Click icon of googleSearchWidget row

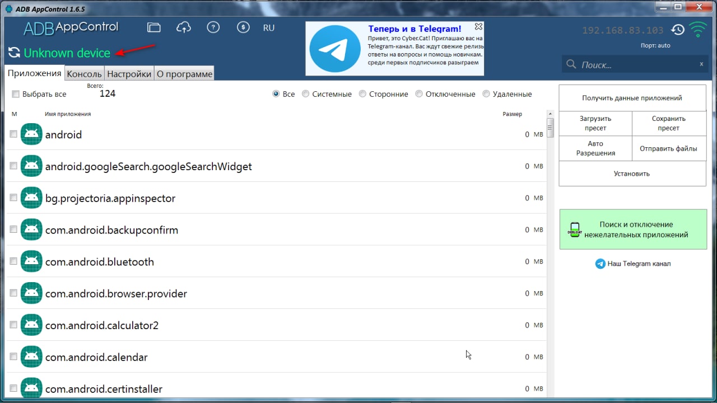[31, 166]
